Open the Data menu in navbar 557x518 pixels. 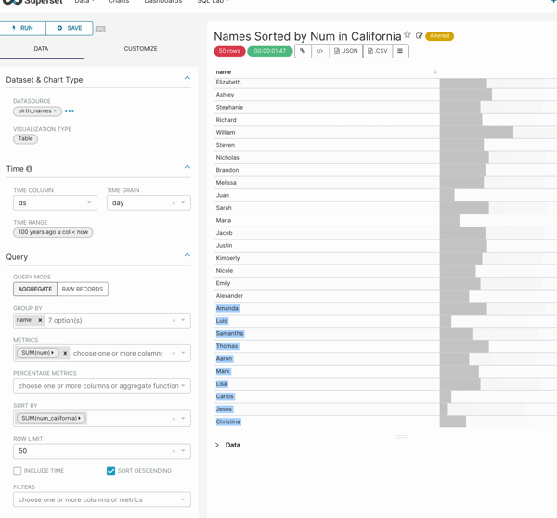click(x=84, y=2)
